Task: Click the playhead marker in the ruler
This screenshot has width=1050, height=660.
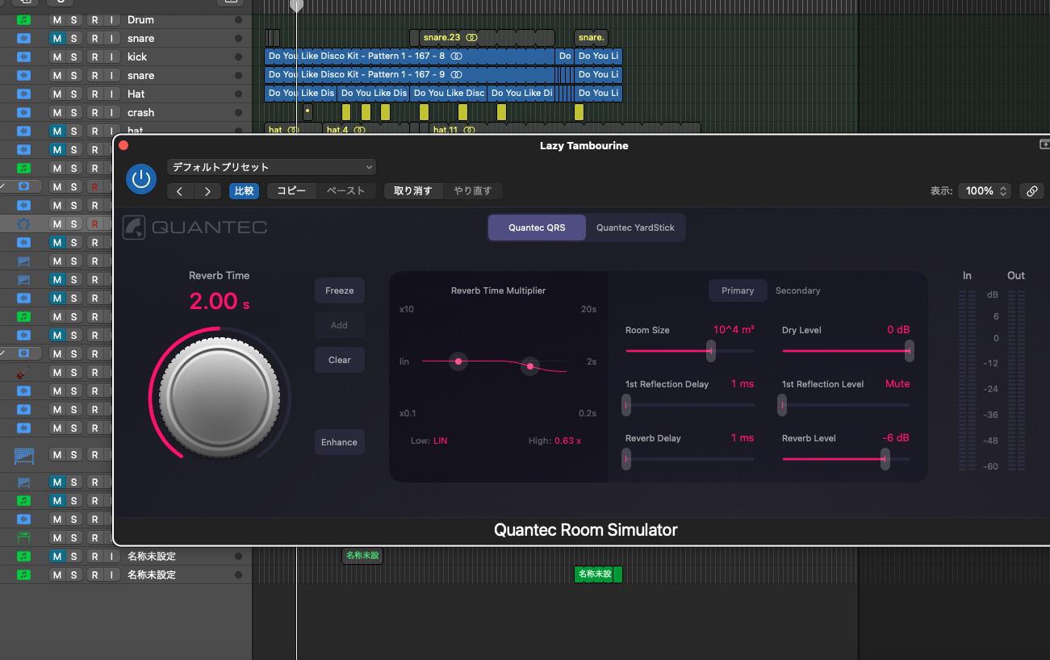Action: 296,6
